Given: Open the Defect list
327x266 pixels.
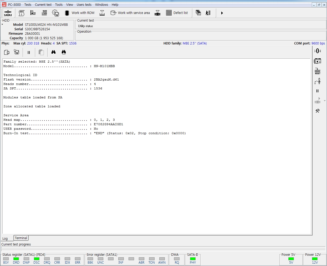Looking at the screenshot, I should point(177,13).
